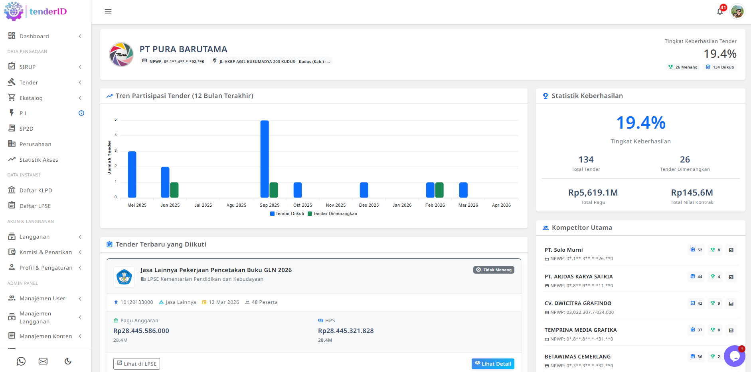Open detail icon for PT. Solo Murni

[x=731, y=250]
